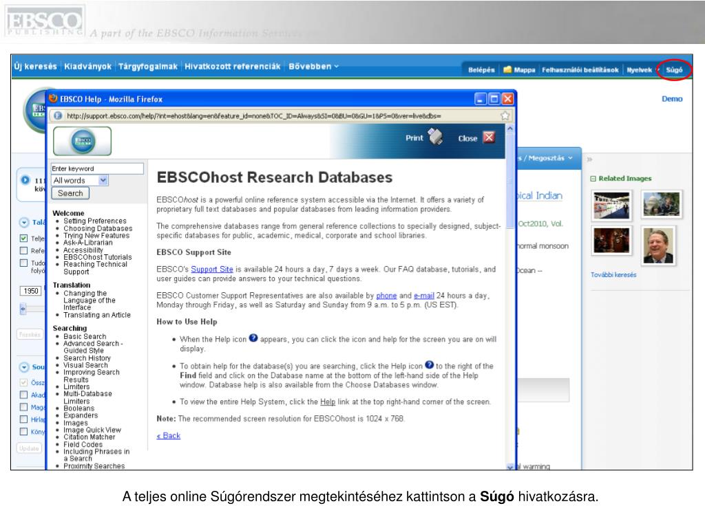Open the dark stage related image thumbnail

tap(611, 240)
